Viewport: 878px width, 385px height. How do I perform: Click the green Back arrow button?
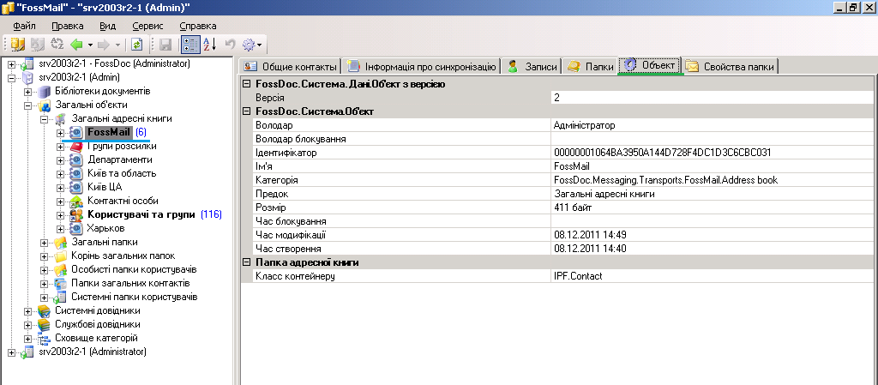76,44
